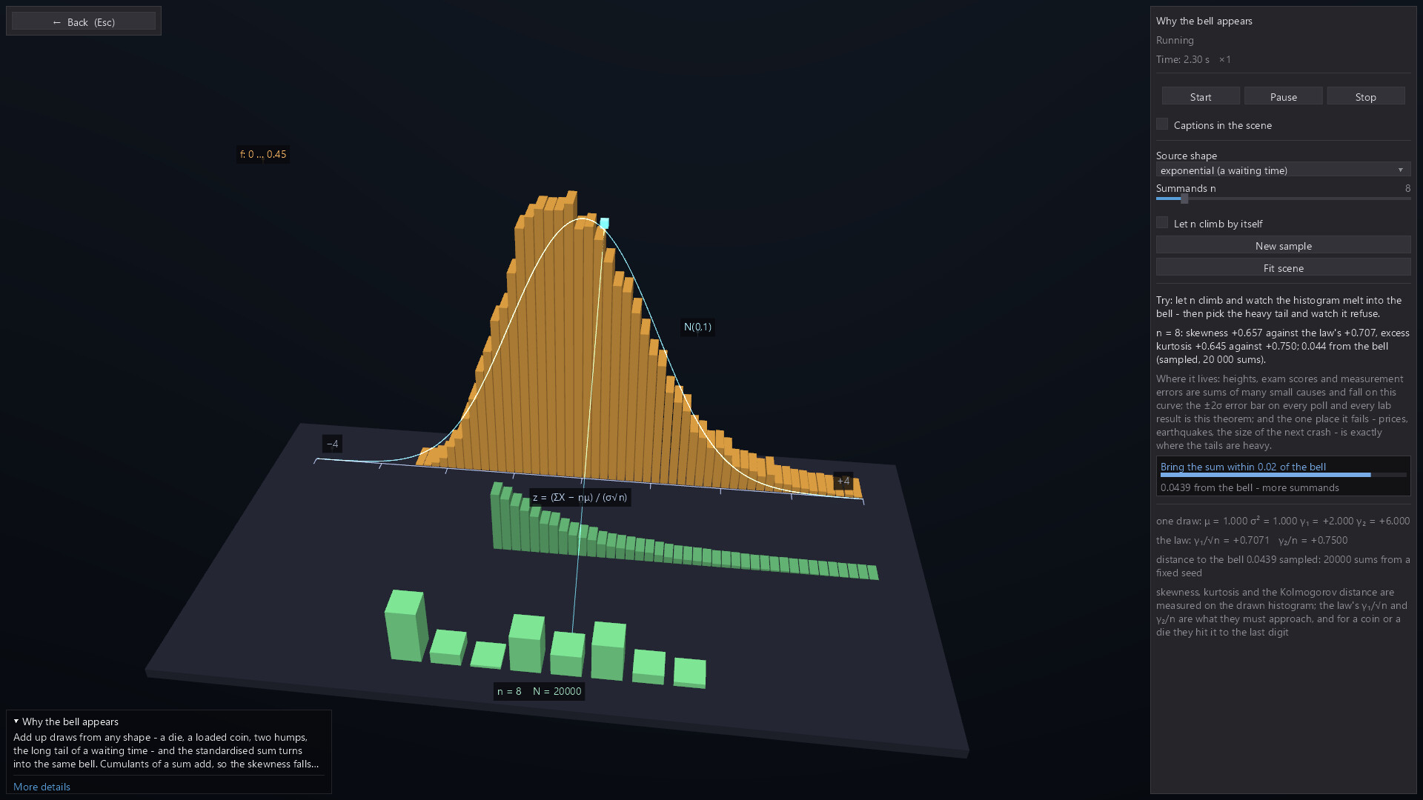Collapse the Why the bell appears panel

[16, 721]
